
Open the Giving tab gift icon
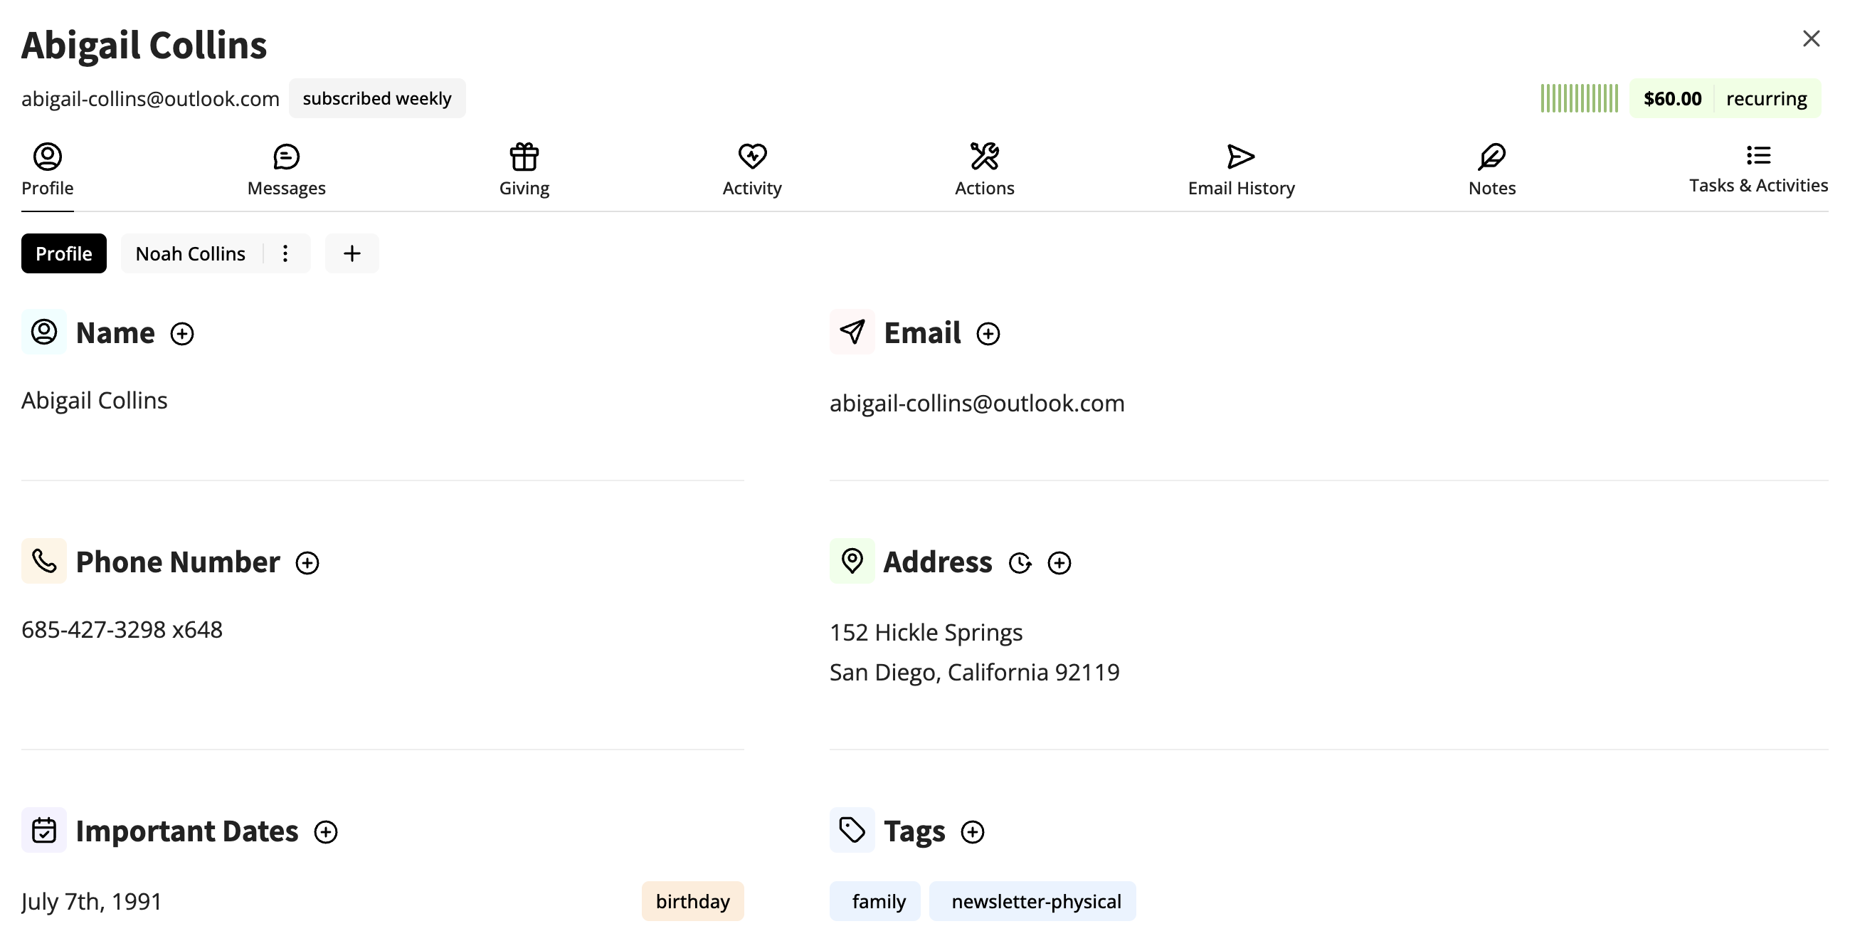click(524, 157)
